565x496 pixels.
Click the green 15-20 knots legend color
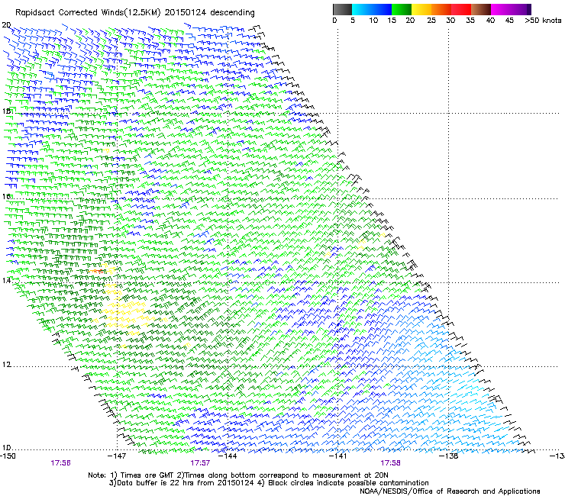402,9
